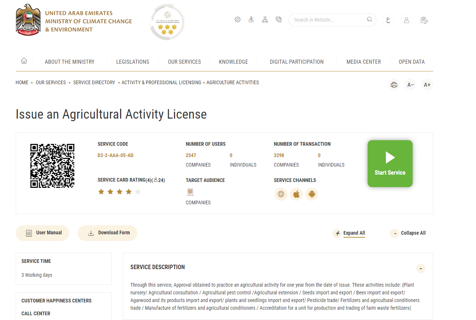
Task: Click the web globe service channel icon
Action: [x=281, y=194]
